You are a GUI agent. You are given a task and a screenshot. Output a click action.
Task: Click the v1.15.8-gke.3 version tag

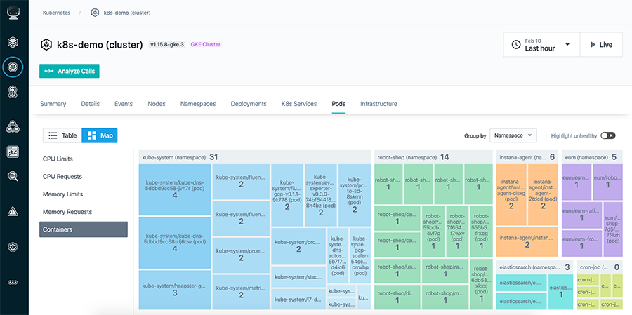(167, 45)
